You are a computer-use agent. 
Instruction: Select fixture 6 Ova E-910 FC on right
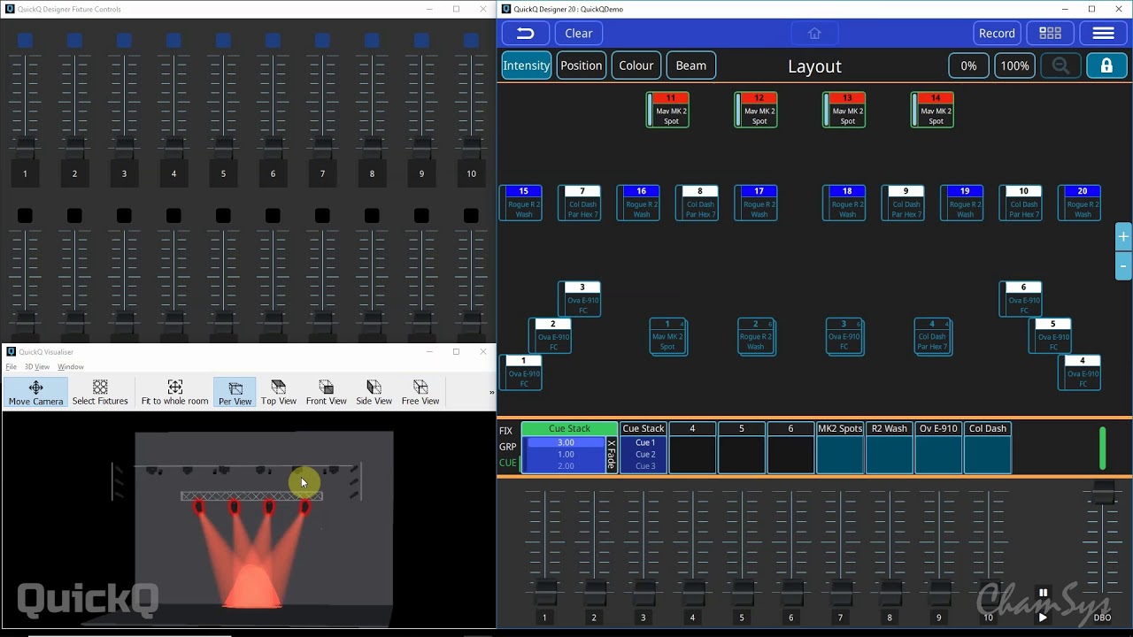point(1021,299)
